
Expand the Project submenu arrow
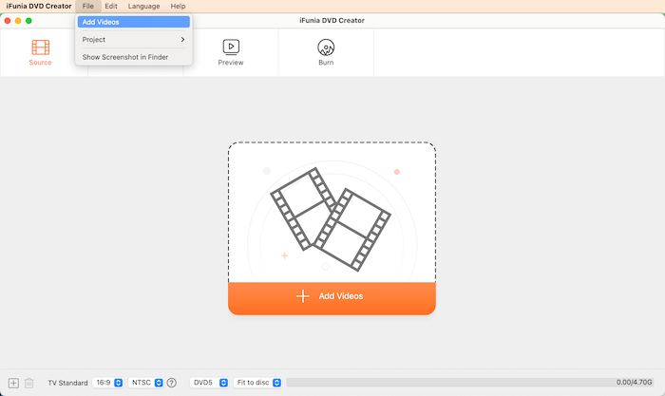coord(183,40)
